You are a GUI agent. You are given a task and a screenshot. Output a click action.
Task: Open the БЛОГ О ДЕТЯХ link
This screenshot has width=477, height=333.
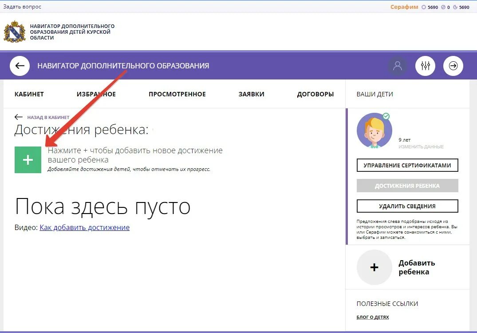pos(373,317)
